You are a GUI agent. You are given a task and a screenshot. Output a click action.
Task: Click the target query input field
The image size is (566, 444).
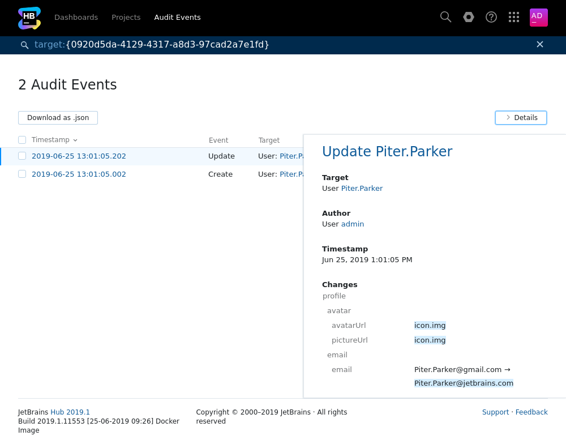(283, 45)
